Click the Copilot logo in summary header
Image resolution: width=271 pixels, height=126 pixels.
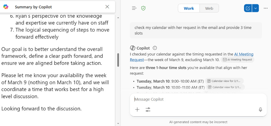pos(6,7)
